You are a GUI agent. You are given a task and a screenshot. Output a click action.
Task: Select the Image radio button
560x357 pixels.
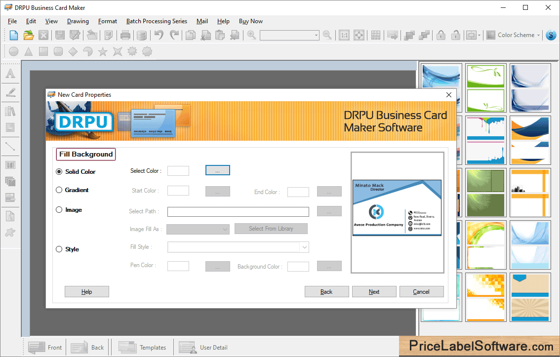[x=59, y=210]
